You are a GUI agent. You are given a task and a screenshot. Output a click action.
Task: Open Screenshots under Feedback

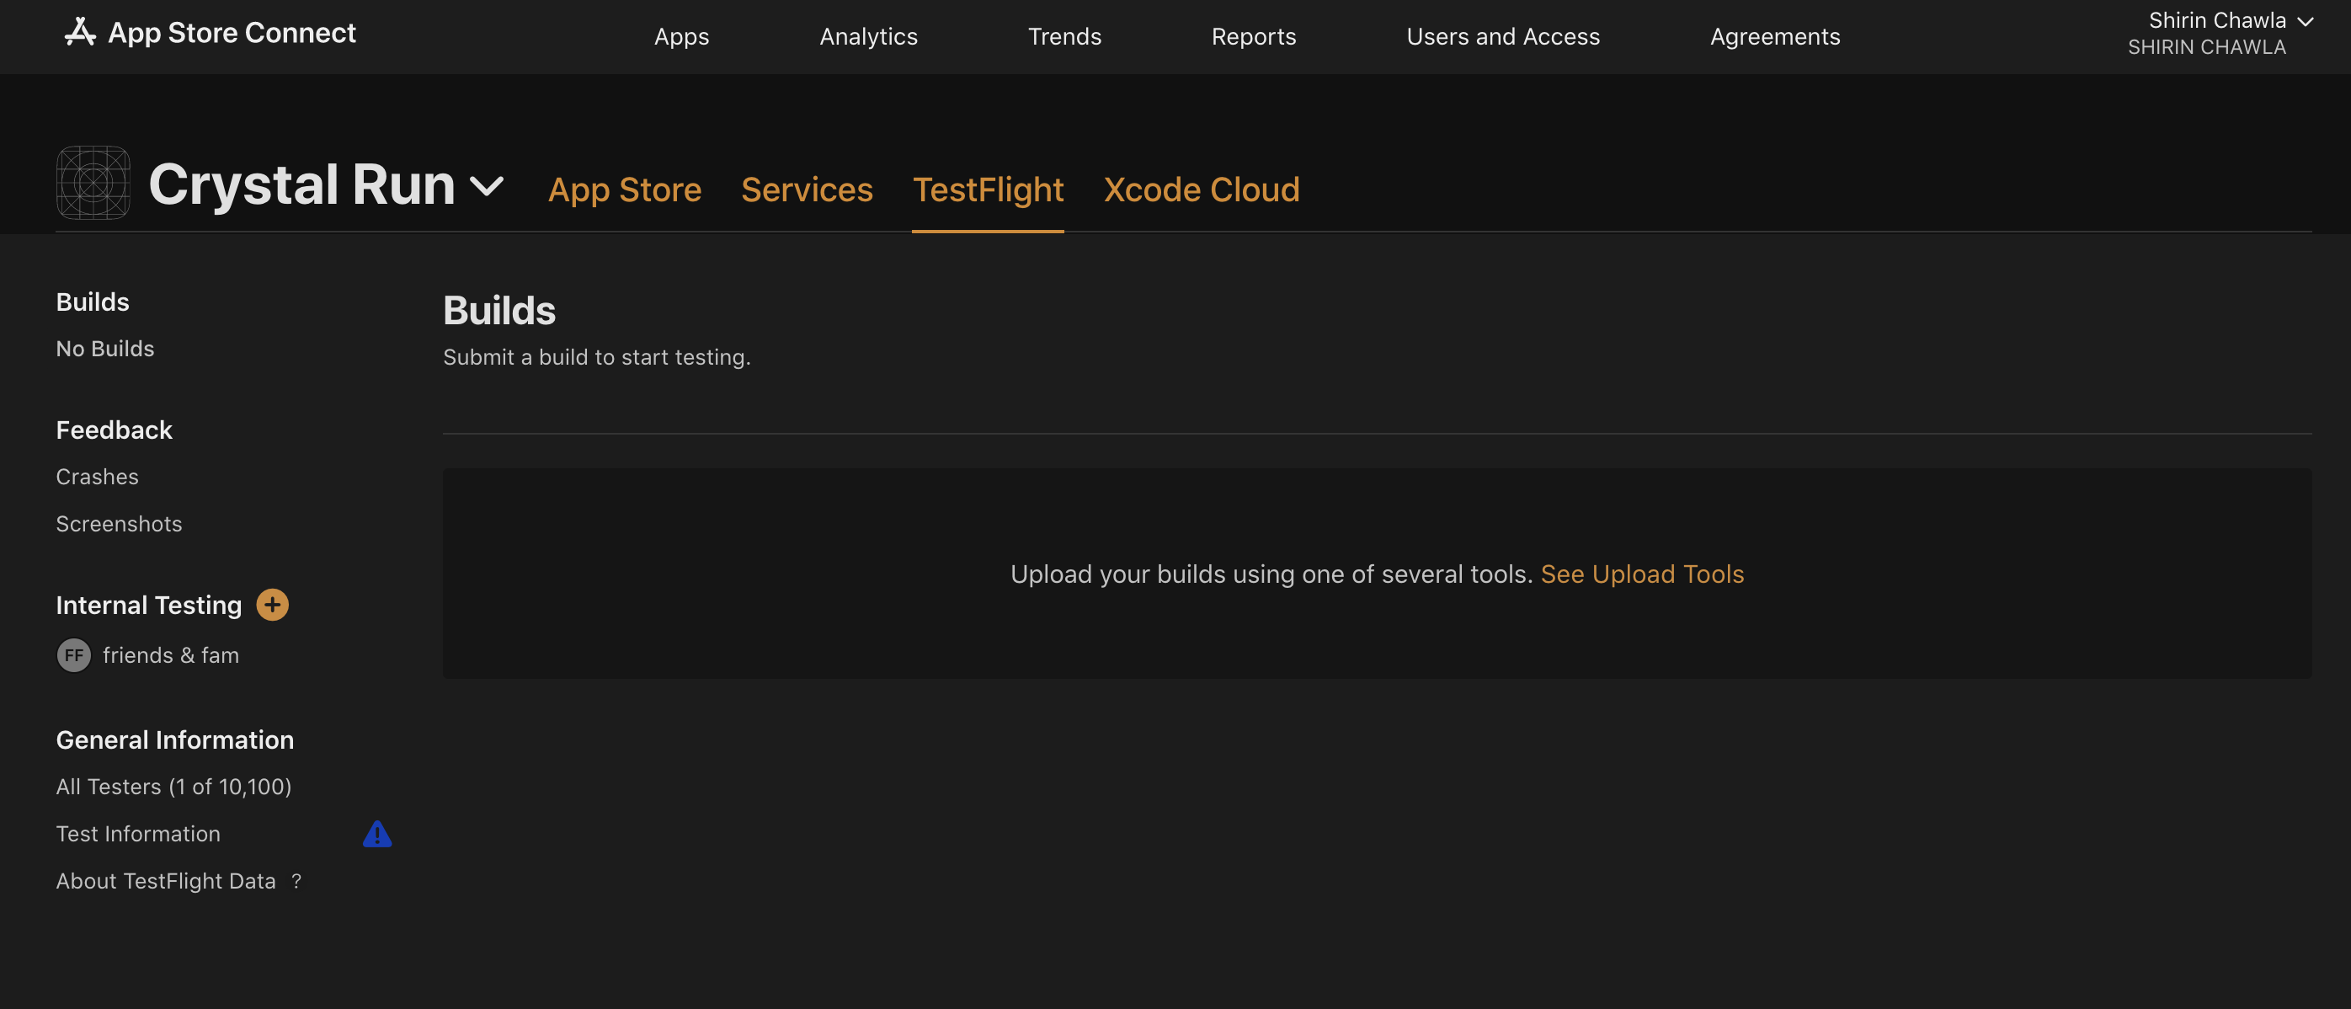[x=119, y=523]
